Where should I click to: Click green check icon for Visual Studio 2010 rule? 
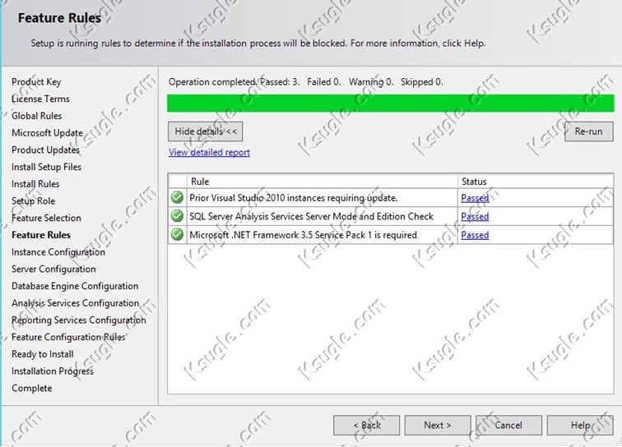(x=177, y=197)
